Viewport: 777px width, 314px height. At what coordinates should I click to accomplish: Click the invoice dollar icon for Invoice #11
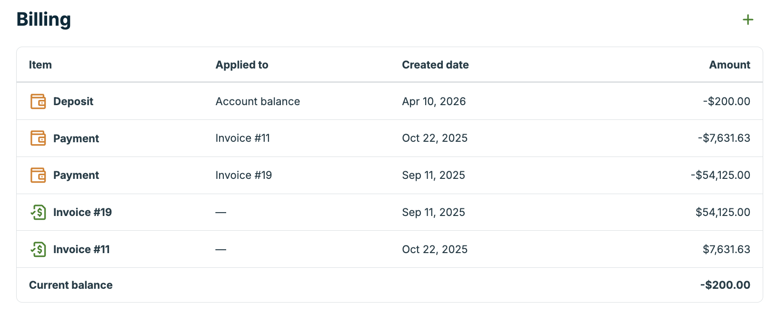coord(38,249)
